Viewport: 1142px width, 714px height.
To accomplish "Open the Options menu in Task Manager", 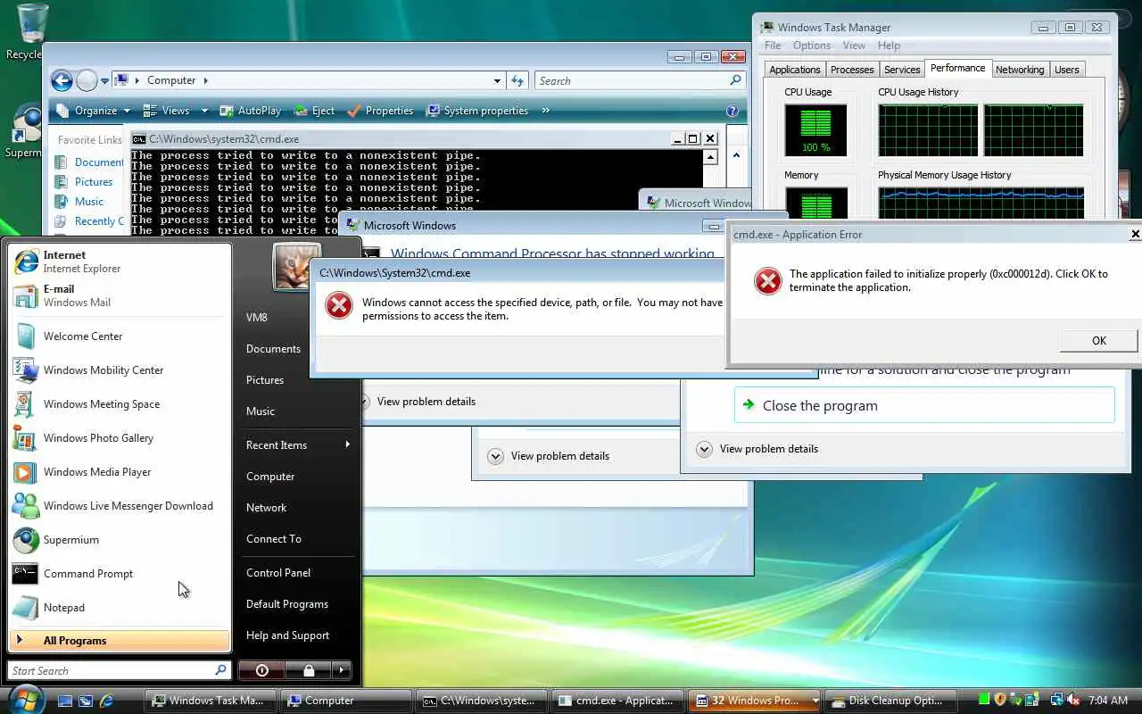I will (x=812, y=46).
